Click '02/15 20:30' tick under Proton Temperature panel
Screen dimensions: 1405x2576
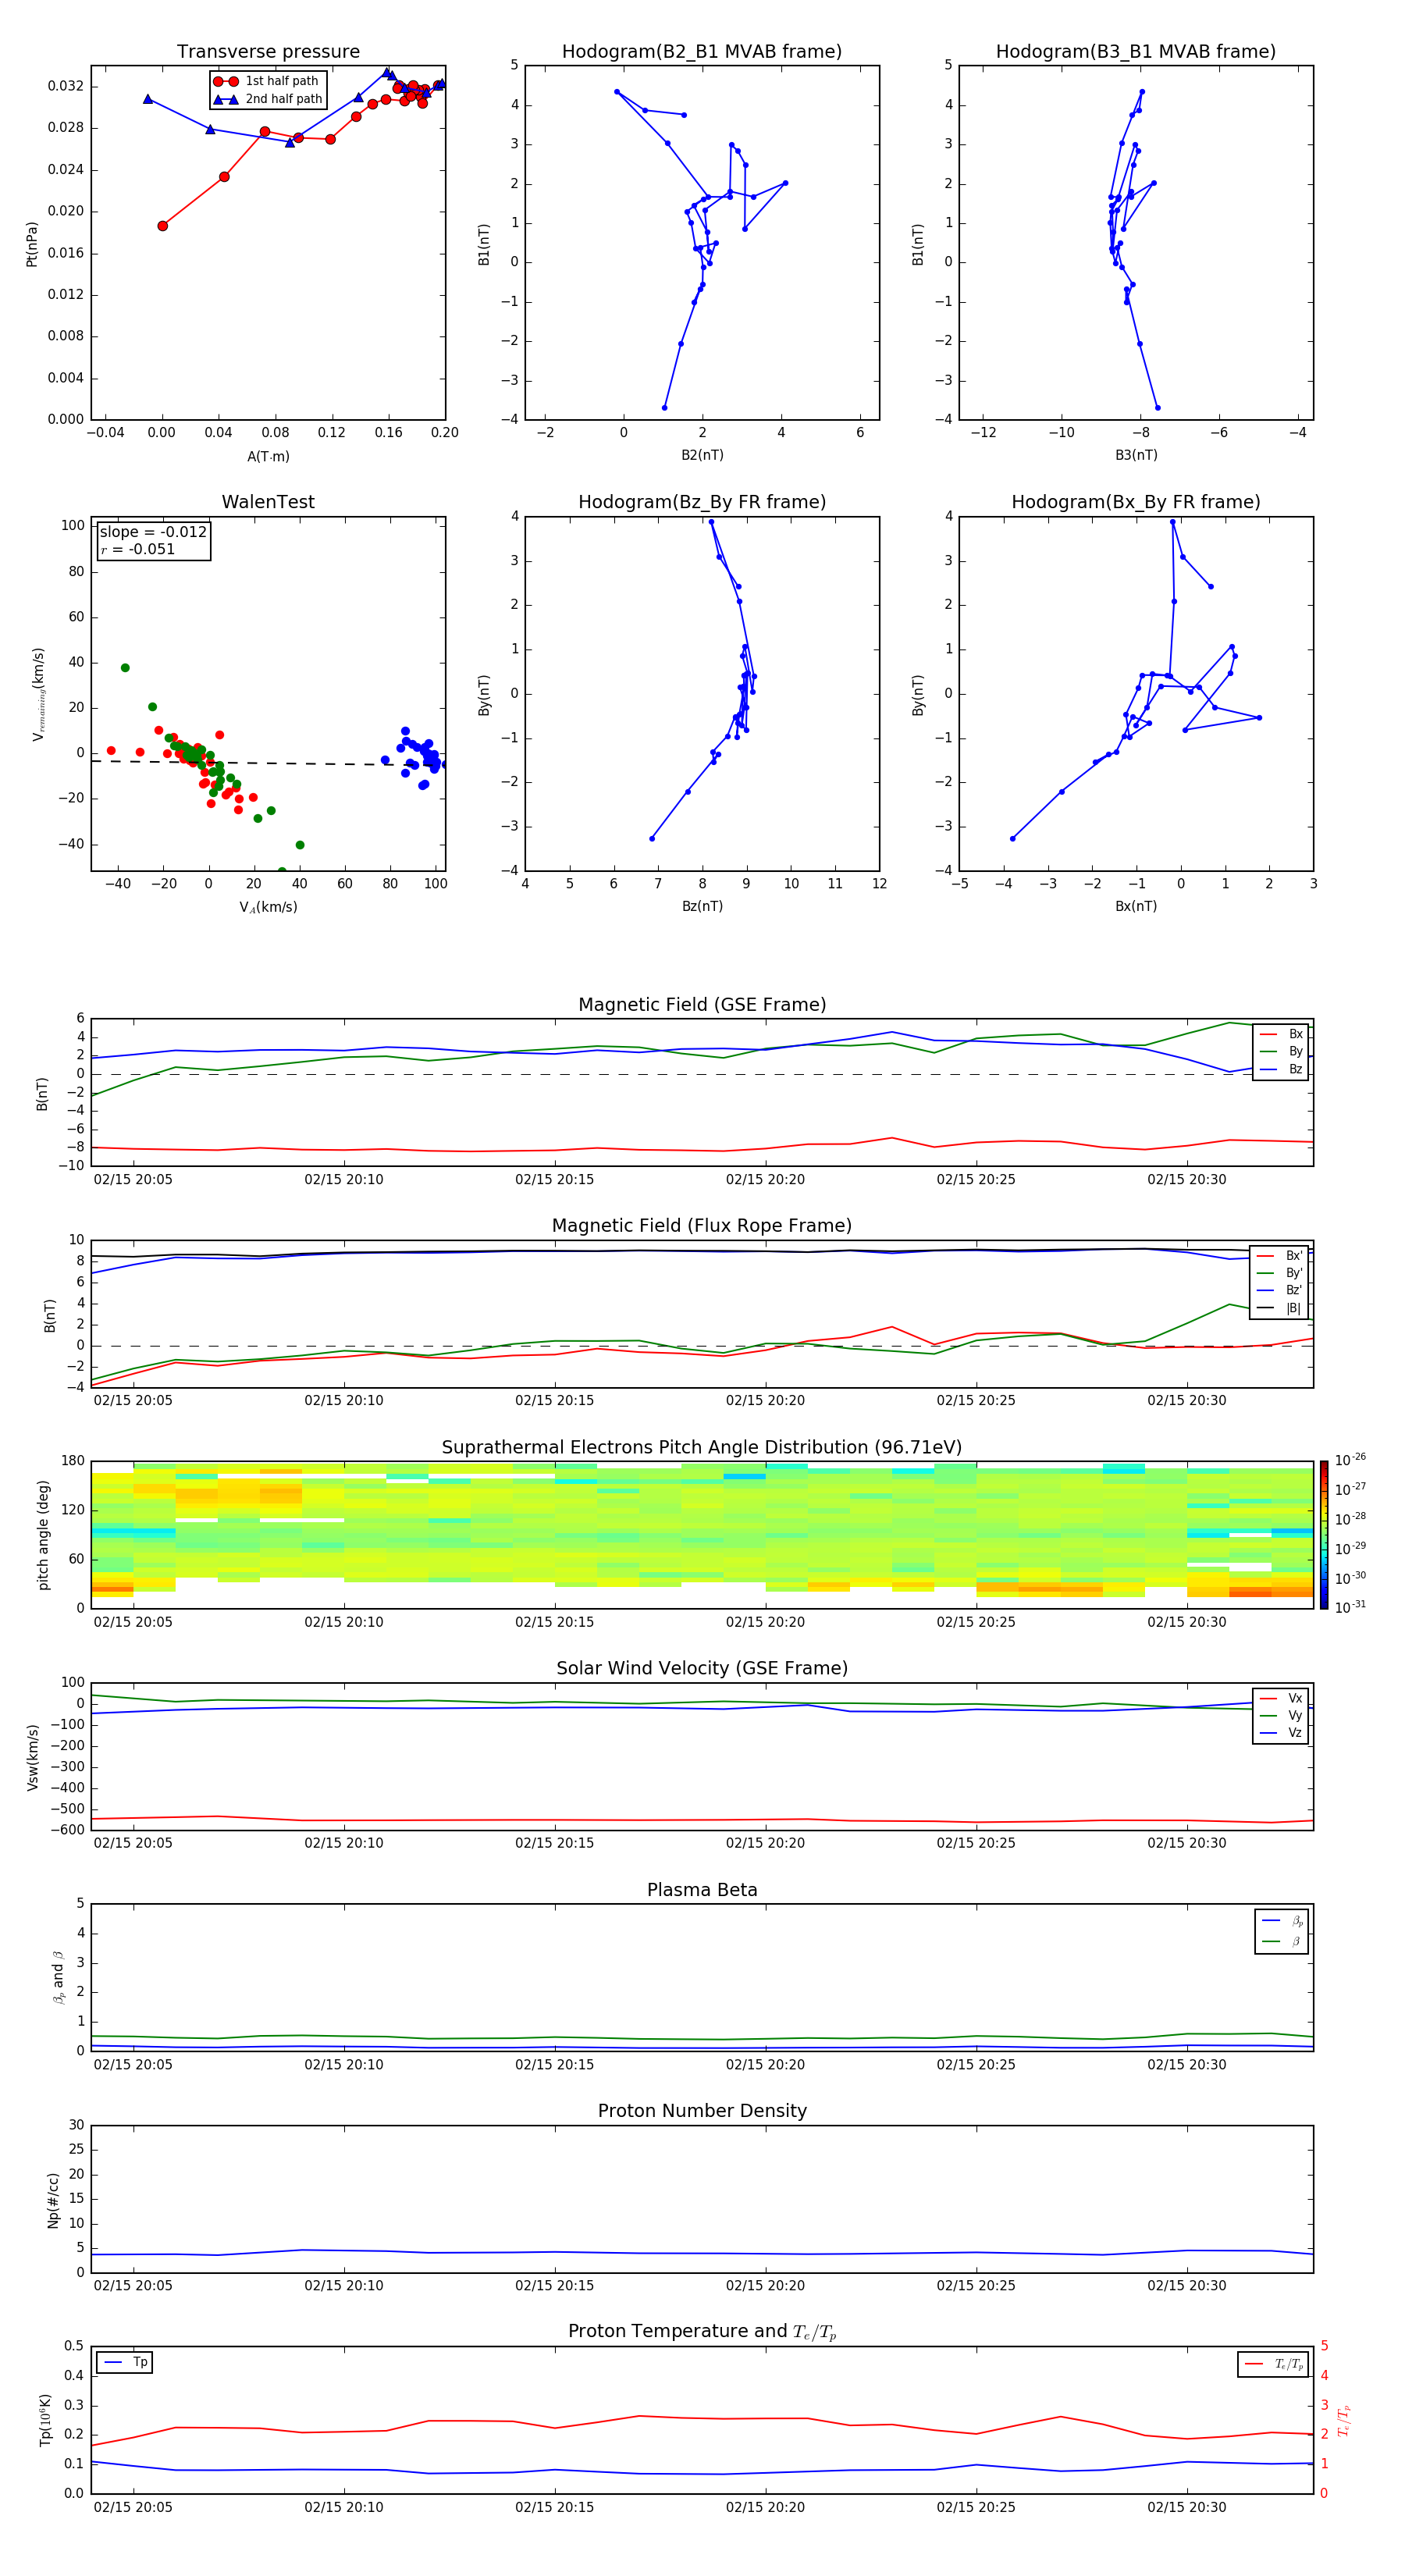[x=1186, y=2508]
